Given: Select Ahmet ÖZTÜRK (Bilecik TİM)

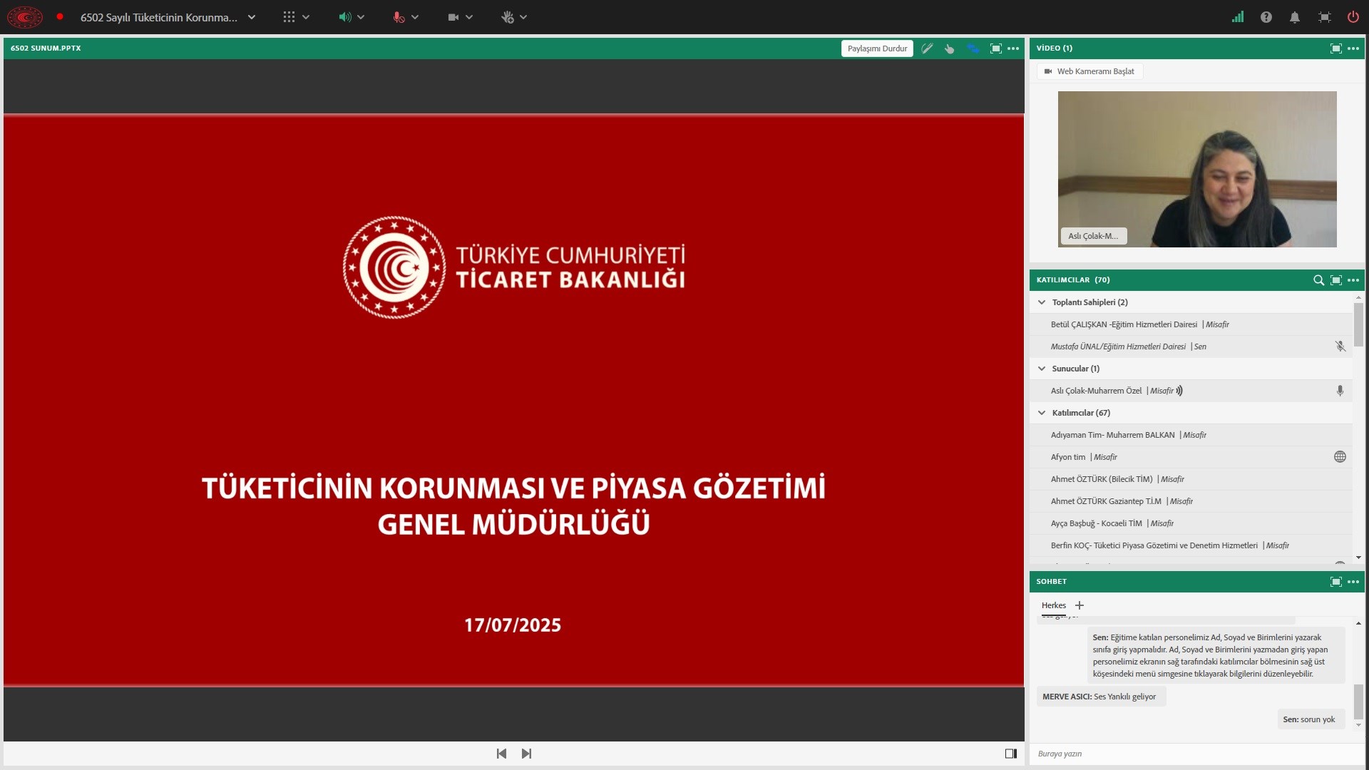Looking at the screenshot, I should coord(1191,479).
